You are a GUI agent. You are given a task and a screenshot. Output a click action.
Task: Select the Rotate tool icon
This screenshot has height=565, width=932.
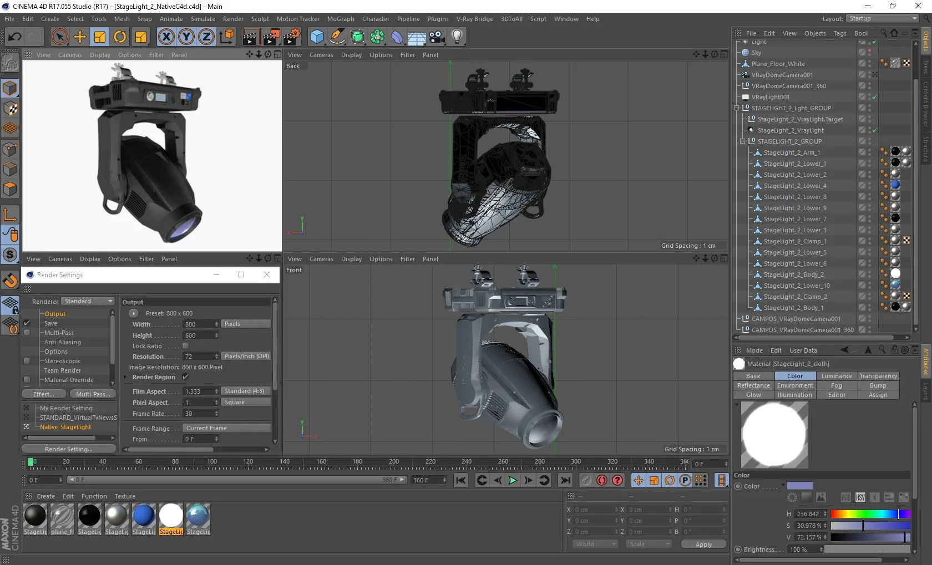point(120,37)
